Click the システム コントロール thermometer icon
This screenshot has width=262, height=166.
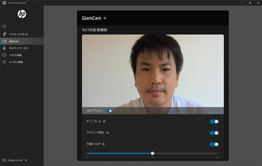[x=4, y=34]
